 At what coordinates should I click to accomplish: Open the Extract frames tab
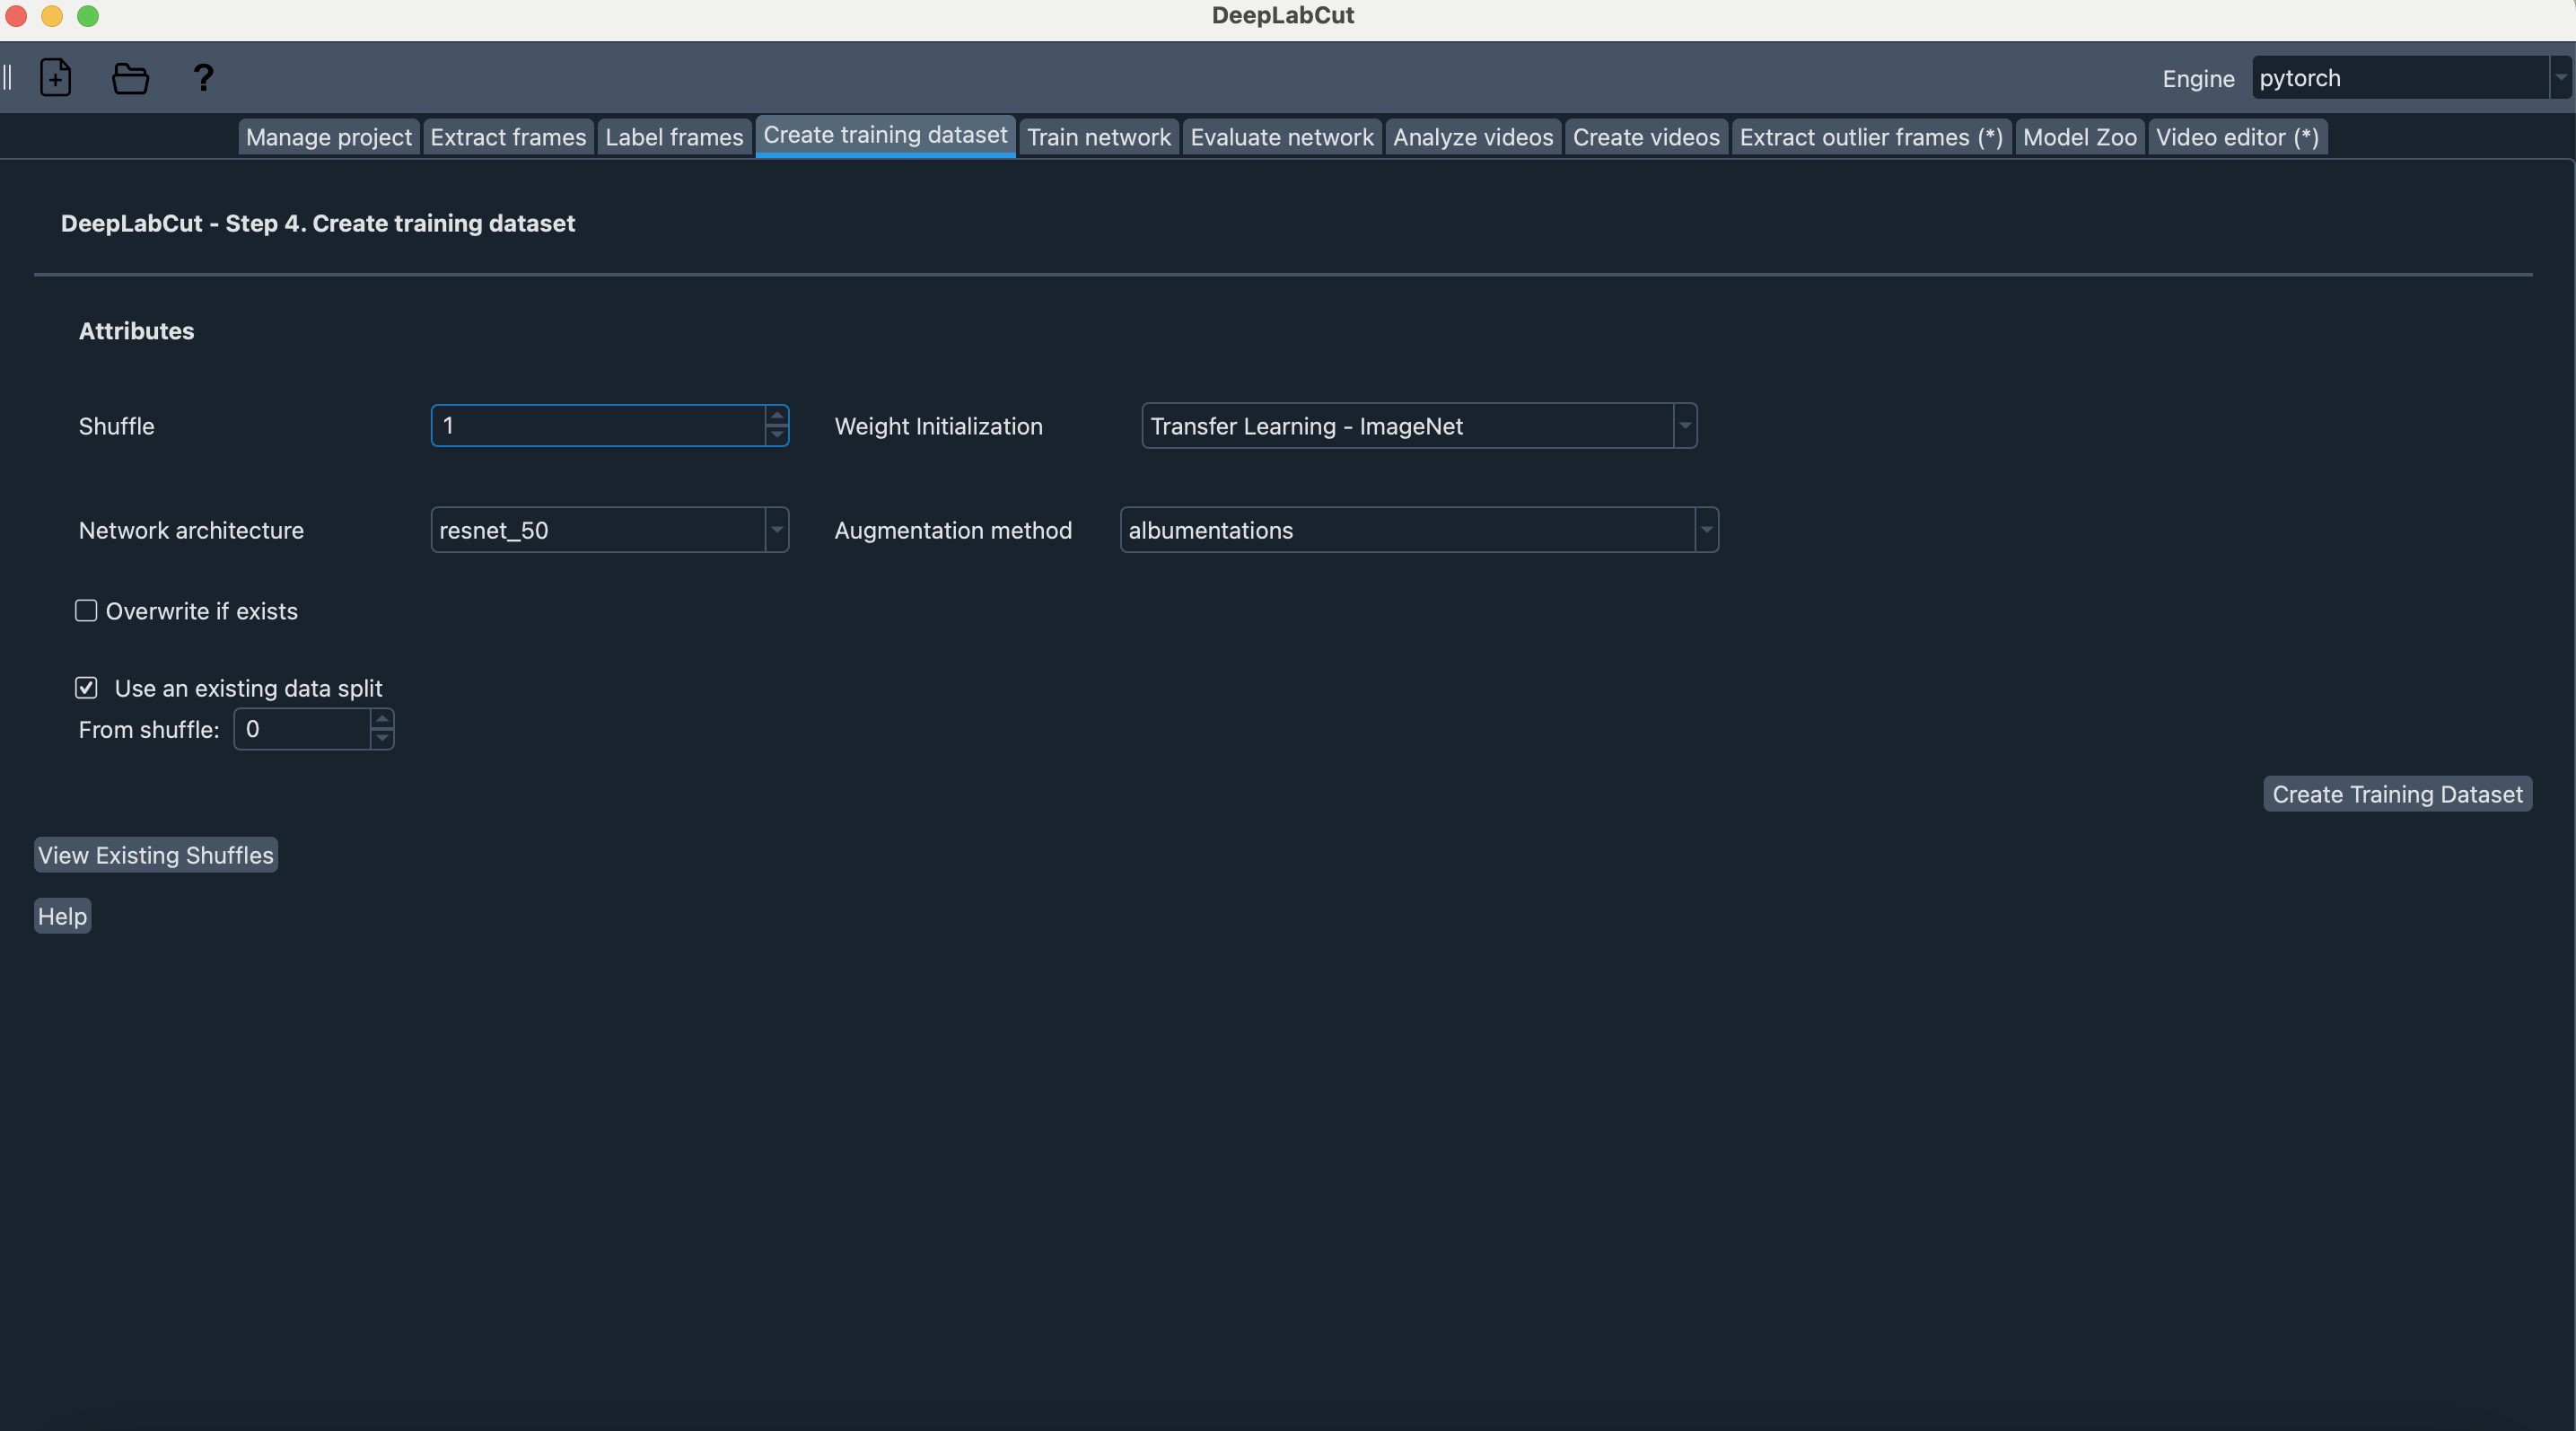(x=508, y=137)
